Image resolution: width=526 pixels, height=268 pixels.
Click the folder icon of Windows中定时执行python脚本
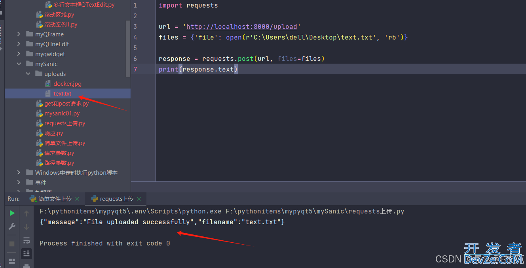pos(29,172)
